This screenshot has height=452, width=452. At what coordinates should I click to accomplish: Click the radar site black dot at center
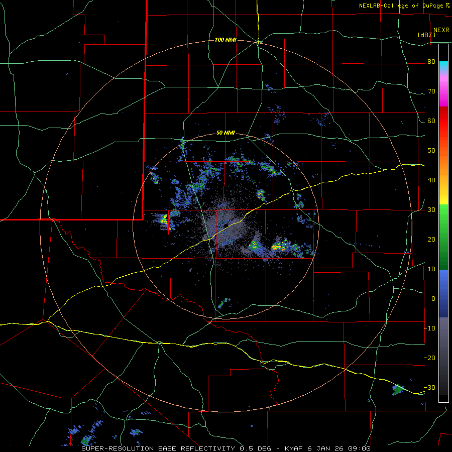pos(226,225)
